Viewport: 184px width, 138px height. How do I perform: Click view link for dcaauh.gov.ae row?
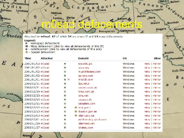147,111
